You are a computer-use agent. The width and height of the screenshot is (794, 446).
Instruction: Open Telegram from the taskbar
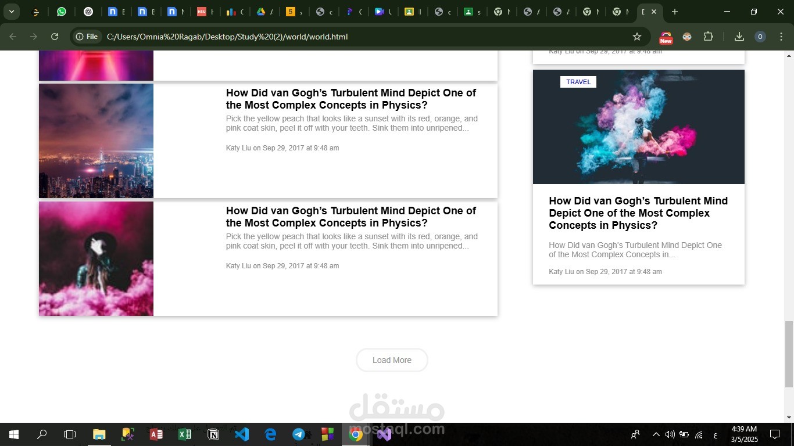tap(299, 434)
